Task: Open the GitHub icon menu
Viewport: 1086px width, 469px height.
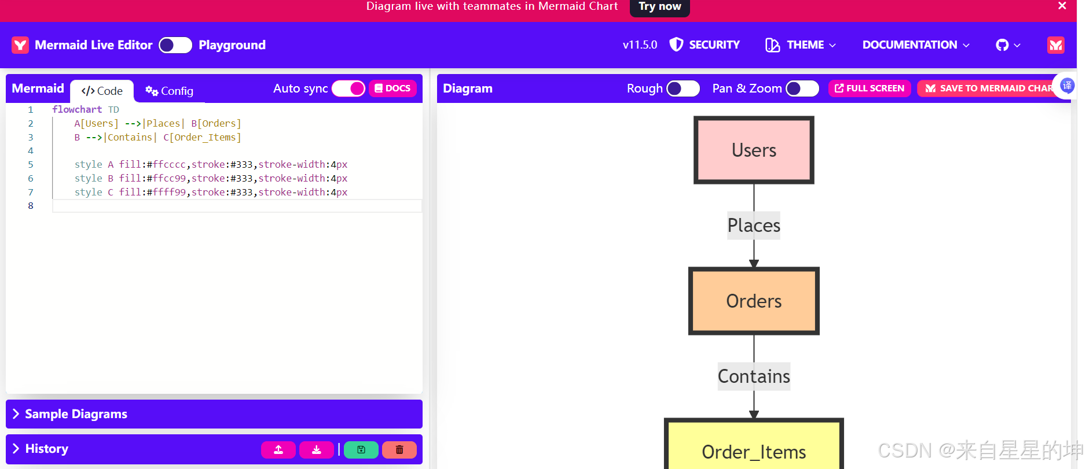Action: point(1008,45)
